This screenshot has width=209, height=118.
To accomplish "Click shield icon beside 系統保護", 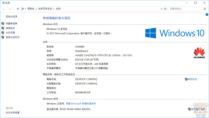I will click(3, 33).
